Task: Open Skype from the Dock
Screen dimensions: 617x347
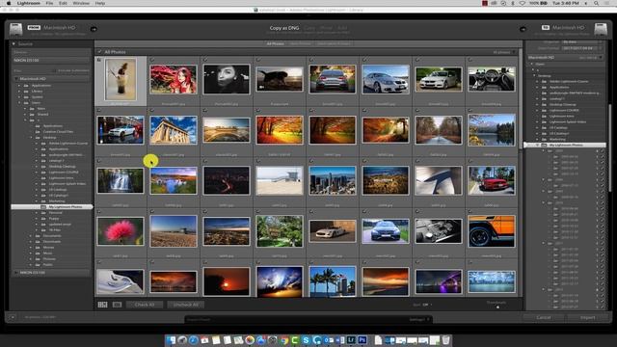Action: pos(306,340)
